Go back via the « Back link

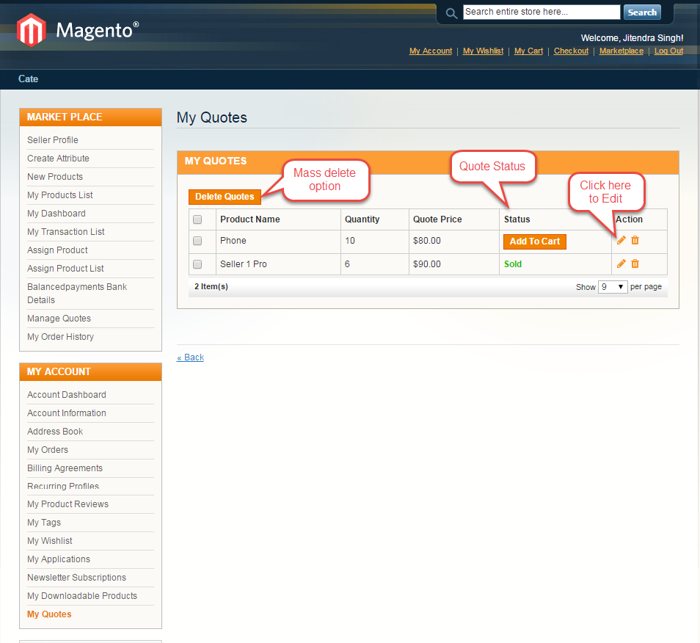click(x=190, y=357)
